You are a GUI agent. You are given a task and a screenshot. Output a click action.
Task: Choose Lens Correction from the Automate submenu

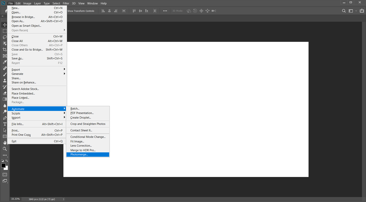(x=88, y=146)
